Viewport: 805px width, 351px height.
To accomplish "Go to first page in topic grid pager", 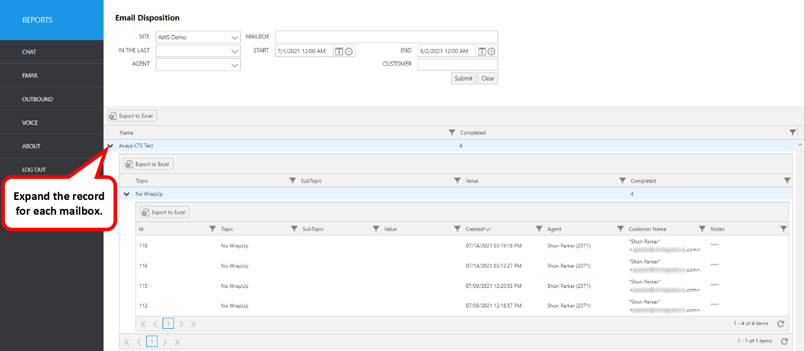I will click(x=127, y=342).
